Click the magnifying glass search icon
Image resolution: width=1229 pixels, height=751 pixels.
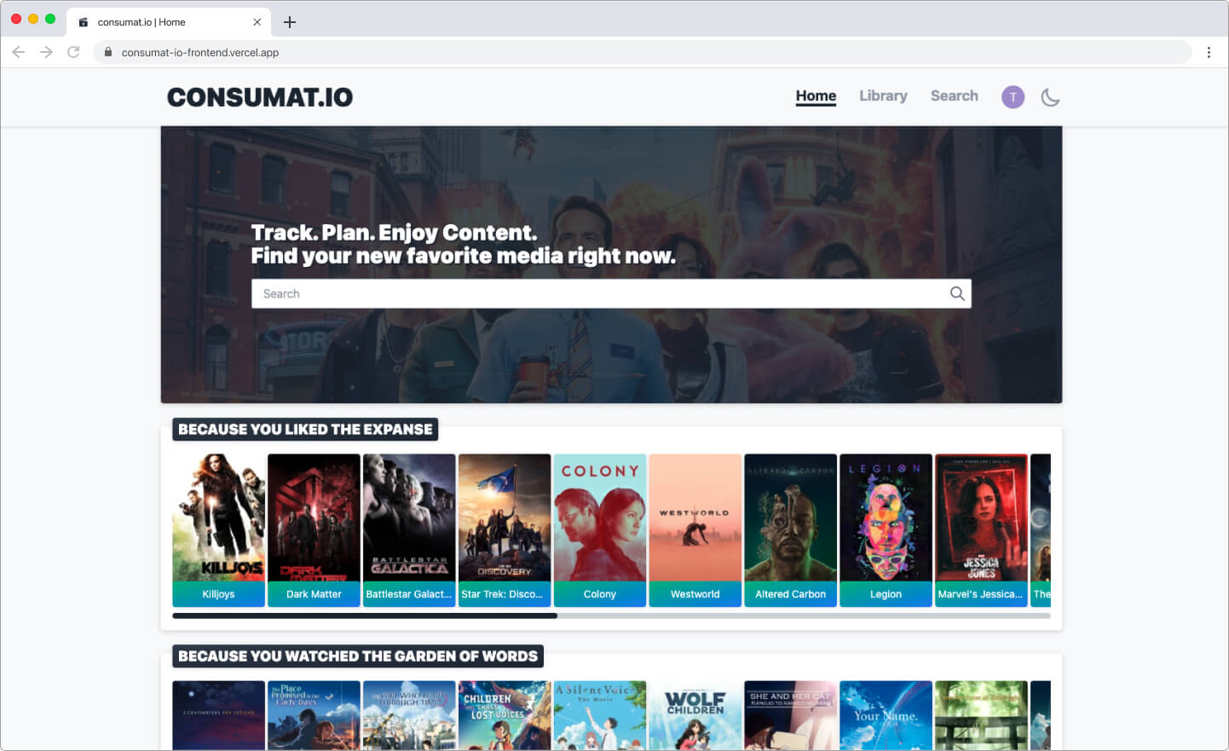point(957,293)
